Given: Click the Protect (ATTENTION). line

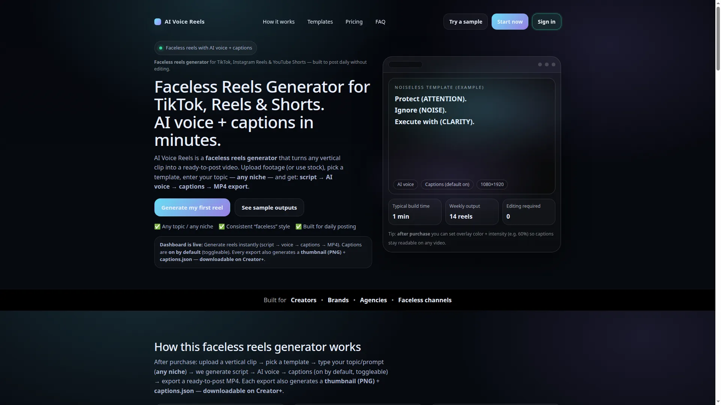Looking at the screenshot, I should pyautogui.click(x=430, y=99).
